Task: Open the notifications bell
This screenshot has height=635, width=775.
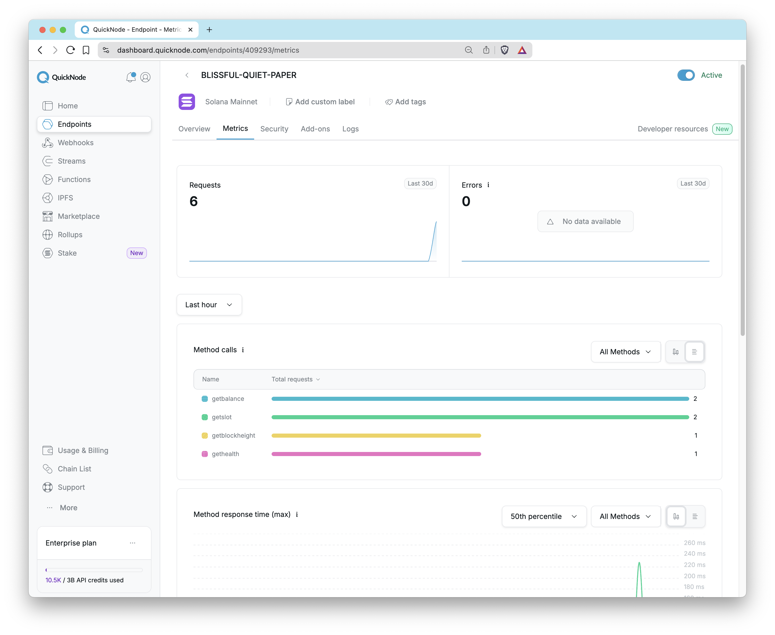Action: tap(131, 77)
